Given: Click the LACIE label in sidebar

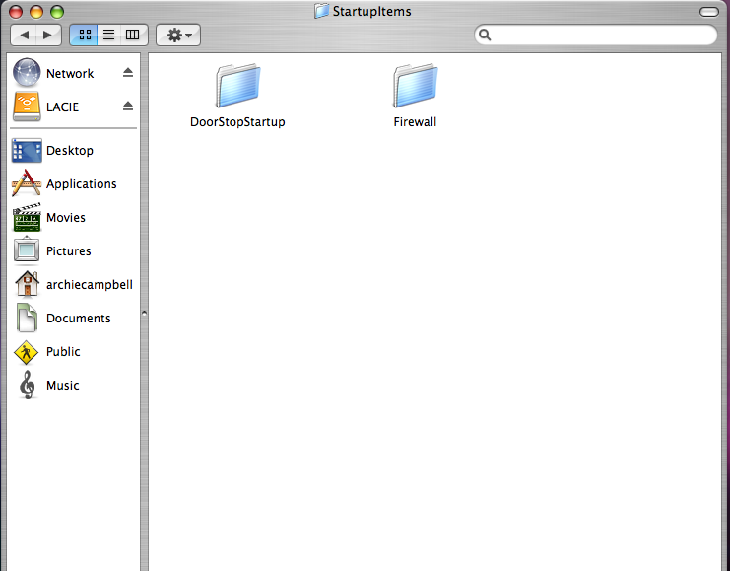Looking at the screenshot, I should pyautogui.click(x=62, y=107).
